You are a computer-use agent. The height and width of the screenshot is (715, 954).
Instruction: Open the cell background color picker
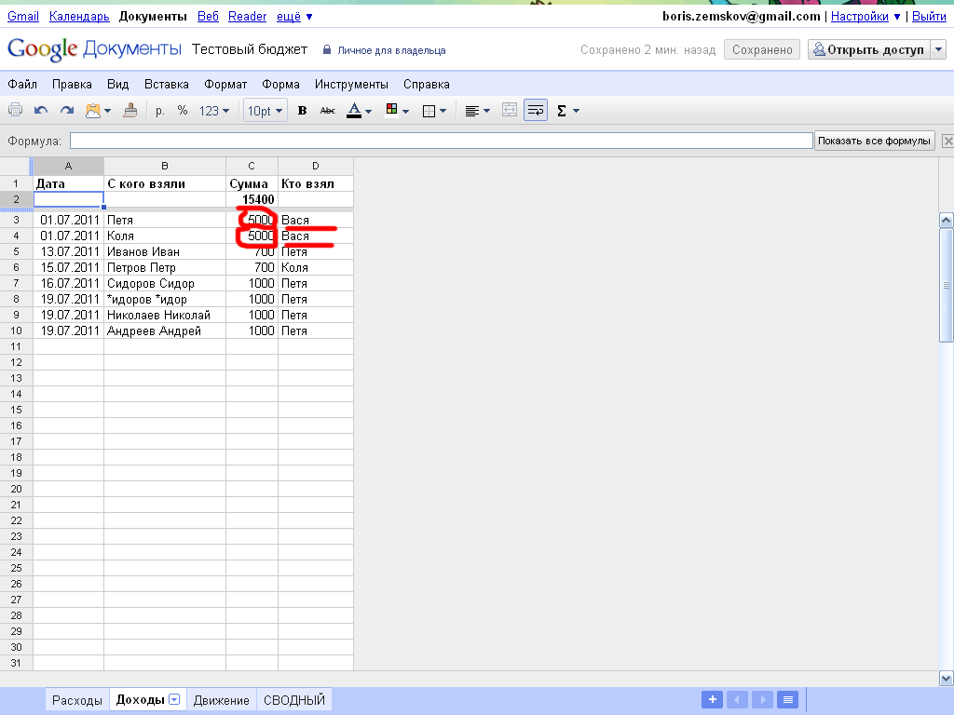tap(396, 111)
